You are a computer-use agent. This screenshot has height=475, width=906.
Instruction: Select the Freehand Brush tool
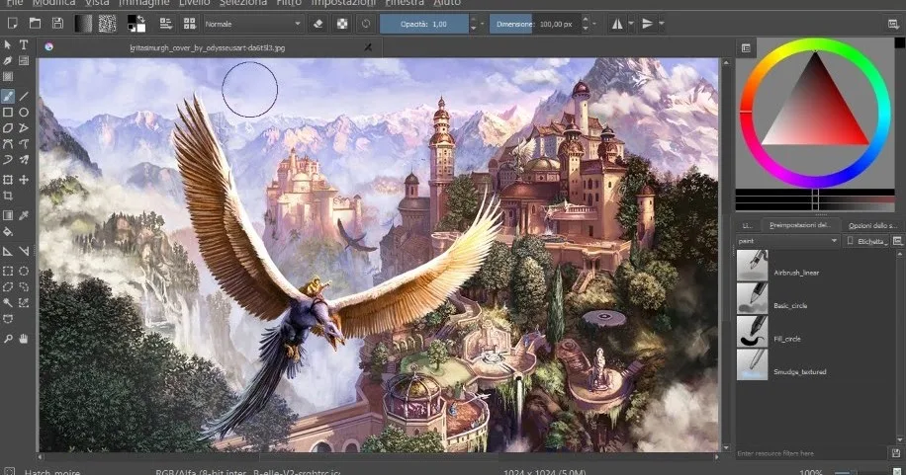[x=8, y=96]
